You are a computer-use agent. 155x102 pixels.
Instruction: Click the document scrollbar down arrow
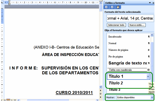point(101,87)
